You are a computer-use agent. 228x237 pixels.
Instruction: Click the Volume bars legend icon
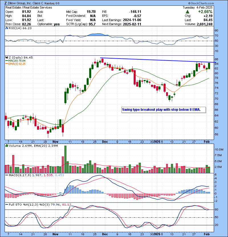tap(7, 146)
